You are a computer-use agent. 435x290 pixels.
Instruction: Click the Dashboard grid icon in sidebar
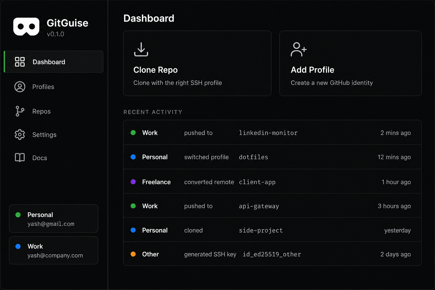tap(20, 62)
